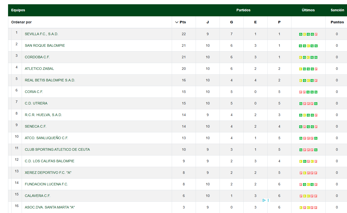Image resolution: width=347 pixels, height=213 pixels.
Task: Click the red P badge in Real Betis row
Action: click(316, 80)
